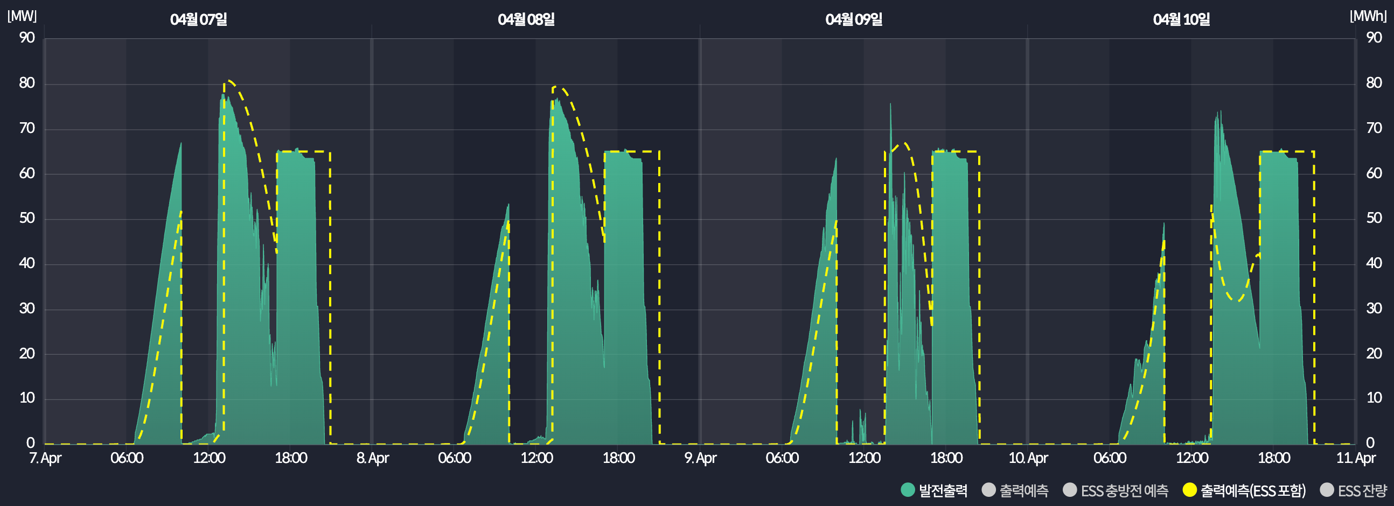Toggle the ESS 충방전 예측 legend series
Viewport: 1394px width, 506px height.
[1116, 490]
